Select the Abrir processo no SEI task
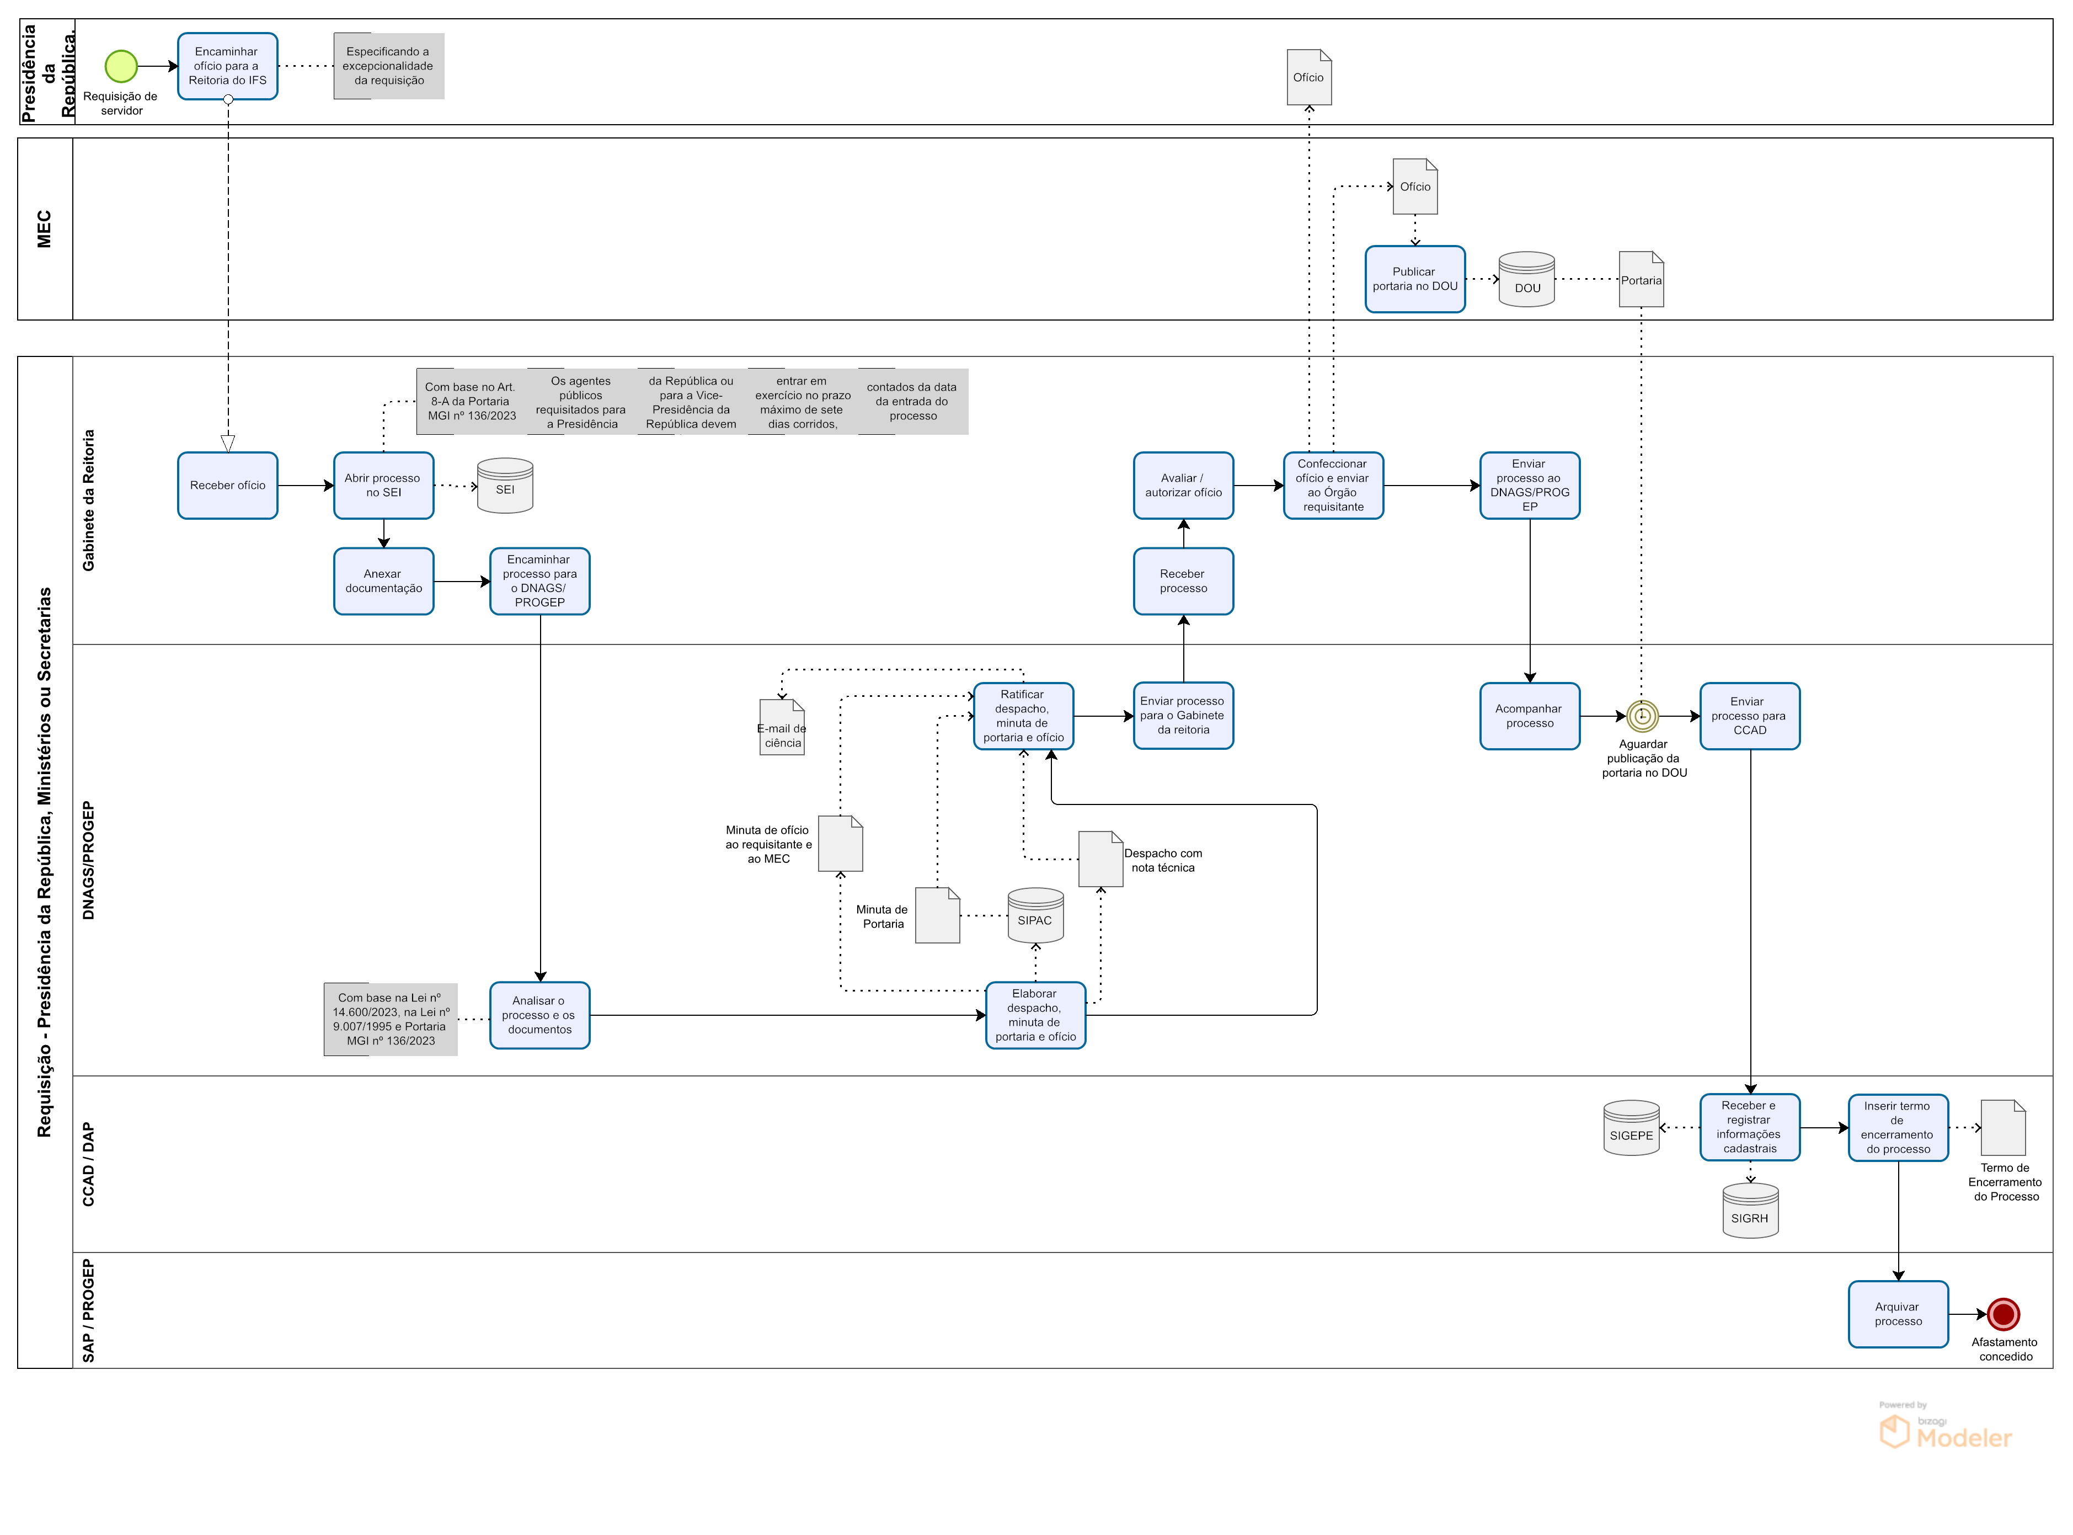Viewport: 2073px width, 1535px height. 383,486
